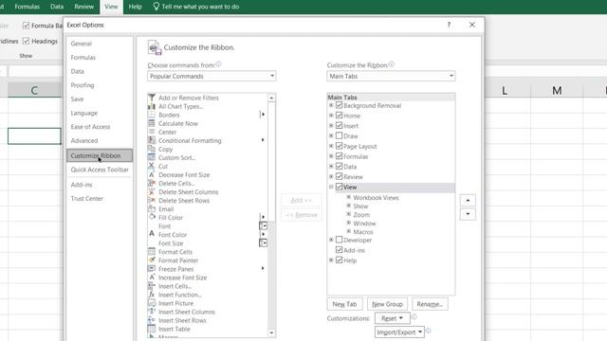Select the Window group under View
Viewport: 607px width, 341px height.
pos(364,224)
